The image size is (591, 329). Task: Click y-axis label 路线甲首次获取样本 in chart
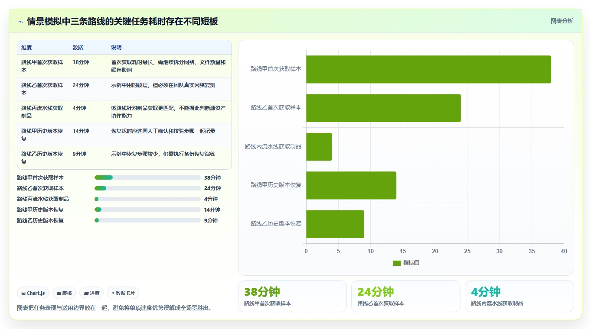tap(276, 69)
